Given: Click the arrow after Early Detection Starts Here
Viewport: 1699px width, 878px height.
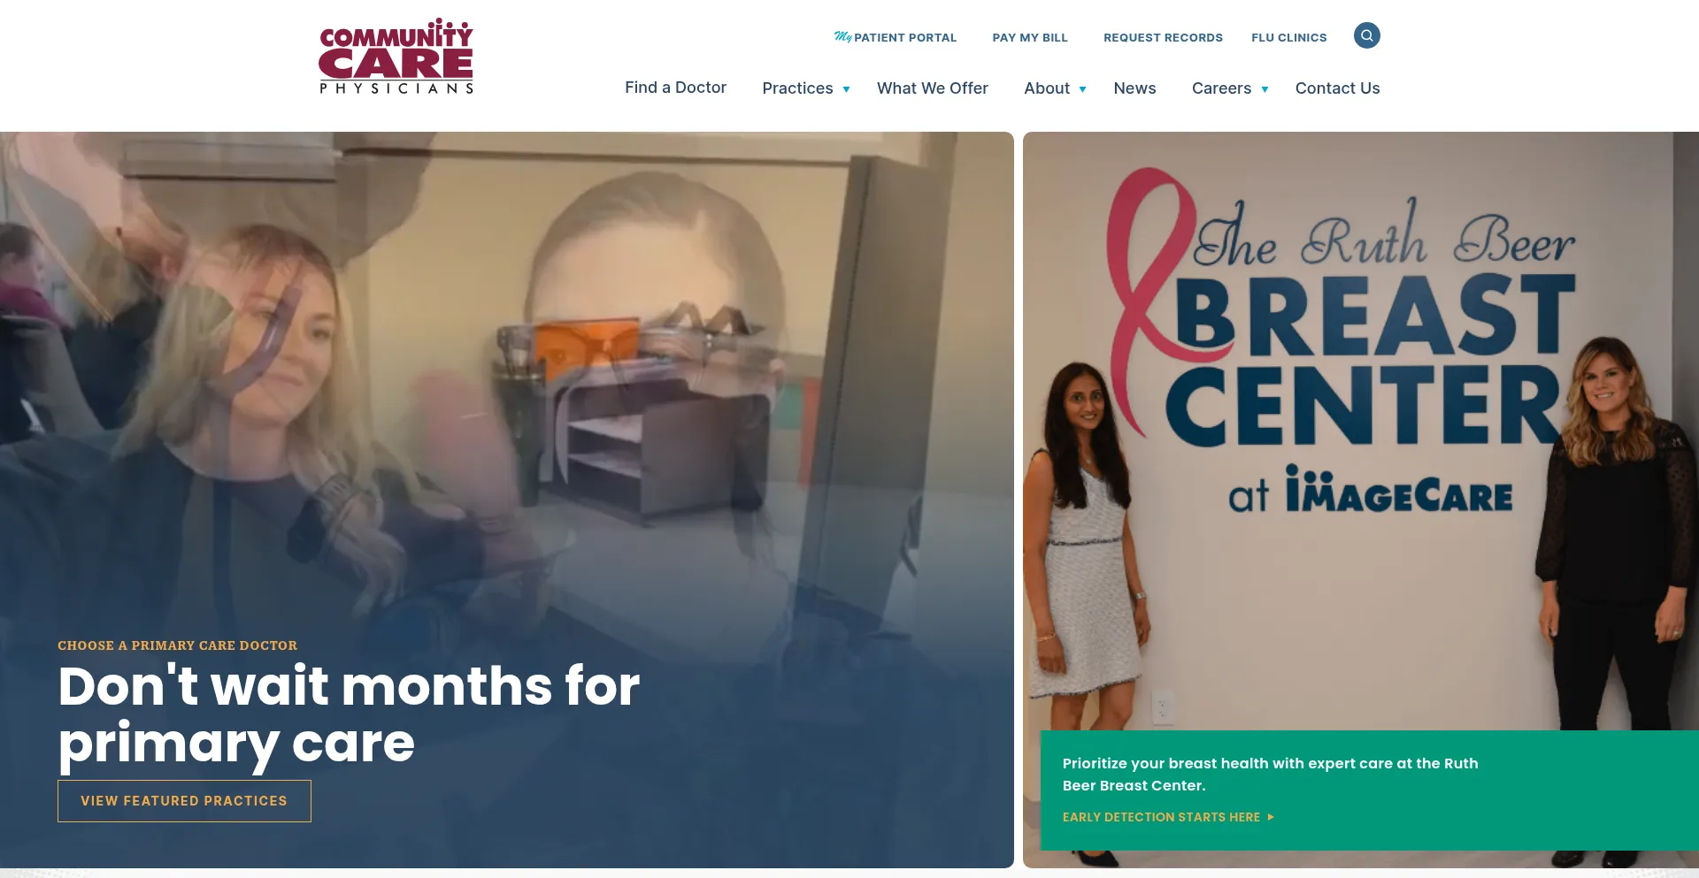Looking at the screenshot, I should [1271, 817].
